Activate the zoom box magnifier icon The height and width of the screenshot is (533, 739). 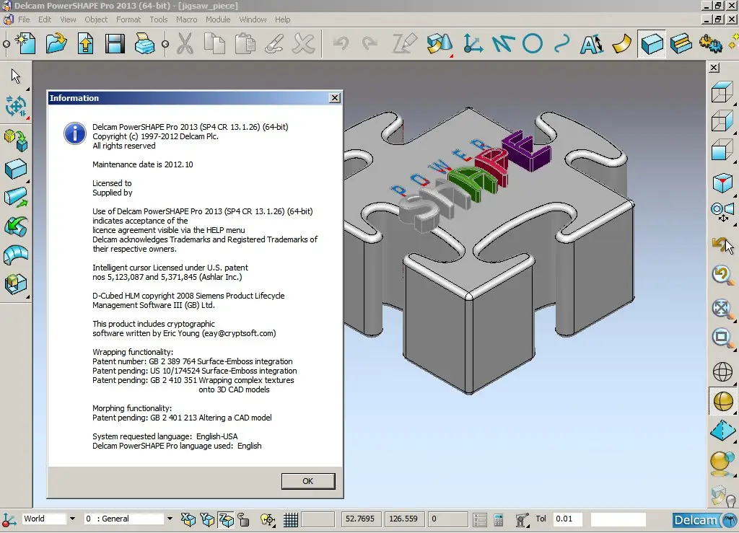click(722, 338)
